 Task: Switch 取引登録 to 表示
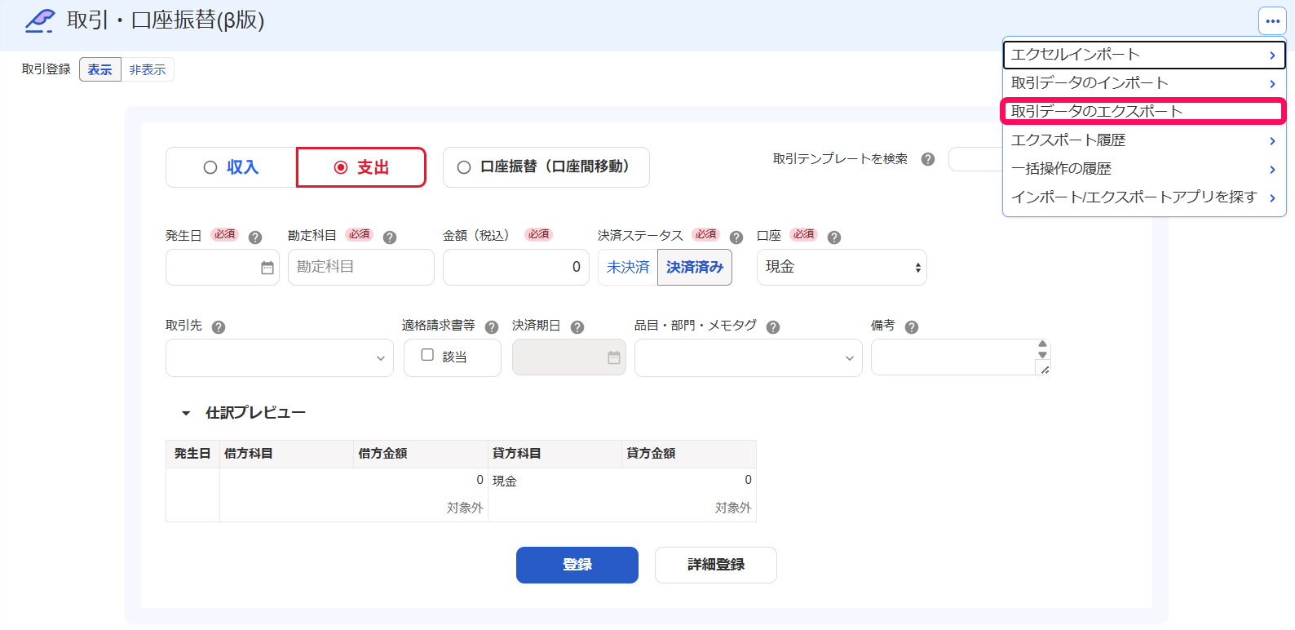100,70
